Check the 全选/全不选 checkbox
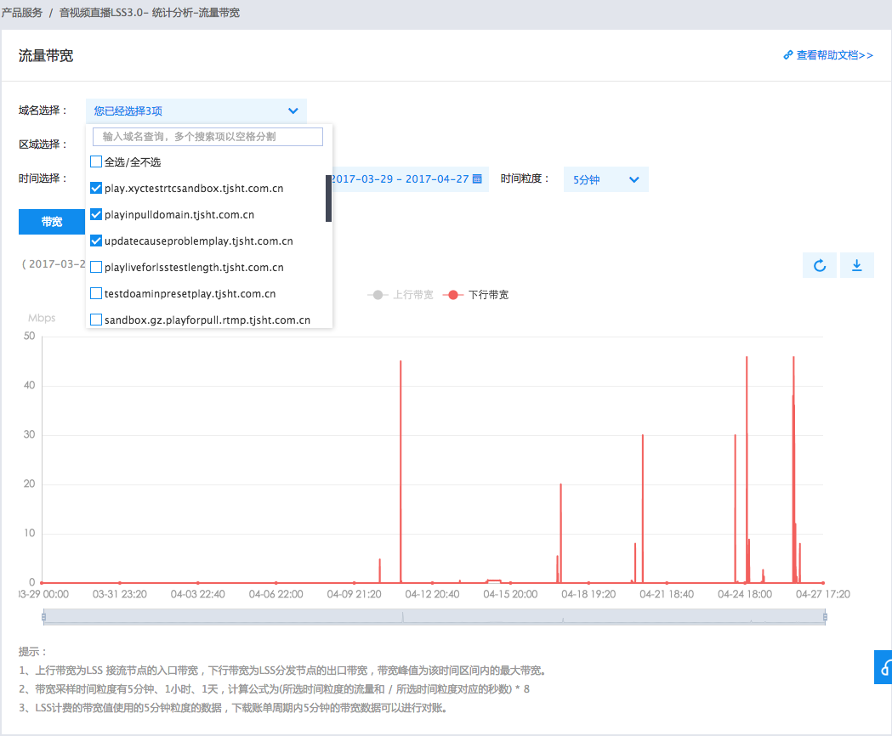 (96, 162)
